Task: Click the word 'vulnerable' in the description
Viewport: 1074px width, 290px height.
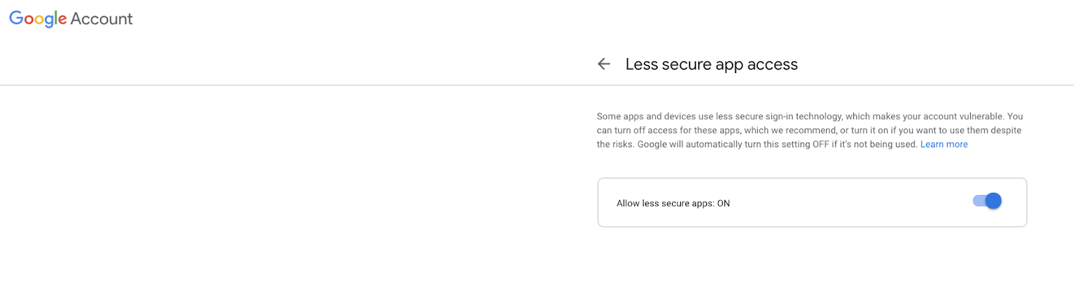Action: [982, 116]
